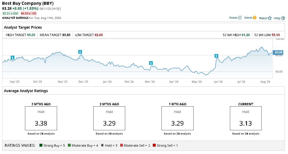The height and width of the screenshot is (154, 288).
Task: Select the CURRENT rating box 3.13
Action: click(246, 118)
